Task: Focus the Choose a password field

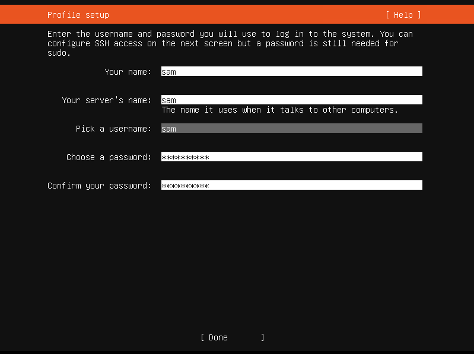Action: tap(292, 157)
